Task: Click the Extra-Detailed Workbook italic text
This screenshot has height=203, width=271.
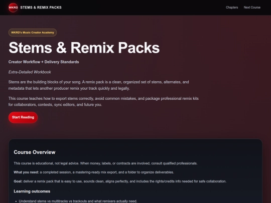Action: click(30, 72)
